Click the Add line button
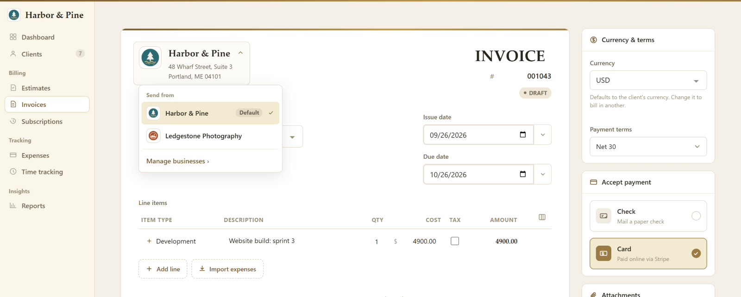The height and width of the screenshot is (297, 741). 163,269
